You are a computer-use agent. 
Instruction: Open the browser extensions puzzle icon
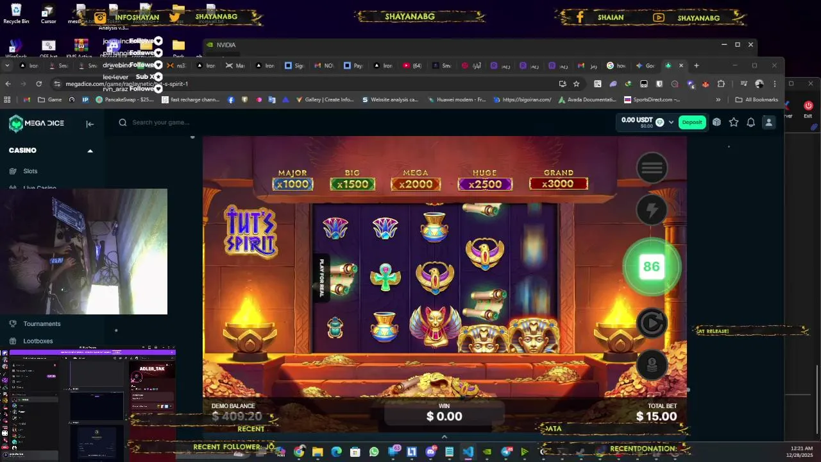(721, 84)
